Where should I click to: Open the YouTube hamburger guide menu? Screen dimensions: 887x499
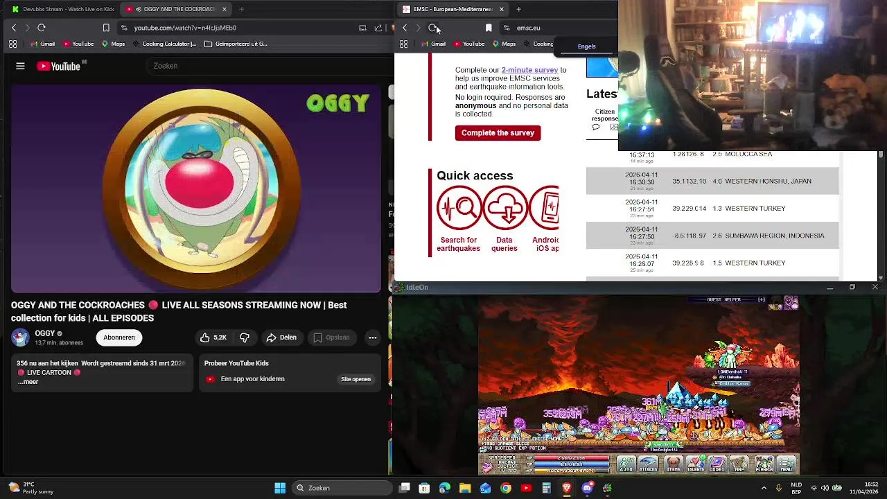[x=20, y=66]
